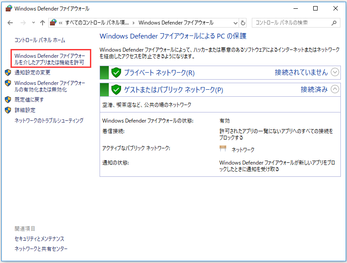Refresh the control panel page
The image size is (347, 263).
[x=243, y=23]
